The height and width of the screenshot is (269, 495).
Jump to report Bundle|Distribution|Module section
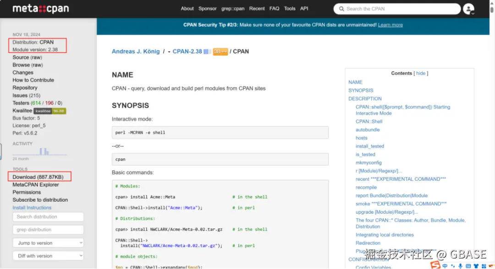coord(391,195)
